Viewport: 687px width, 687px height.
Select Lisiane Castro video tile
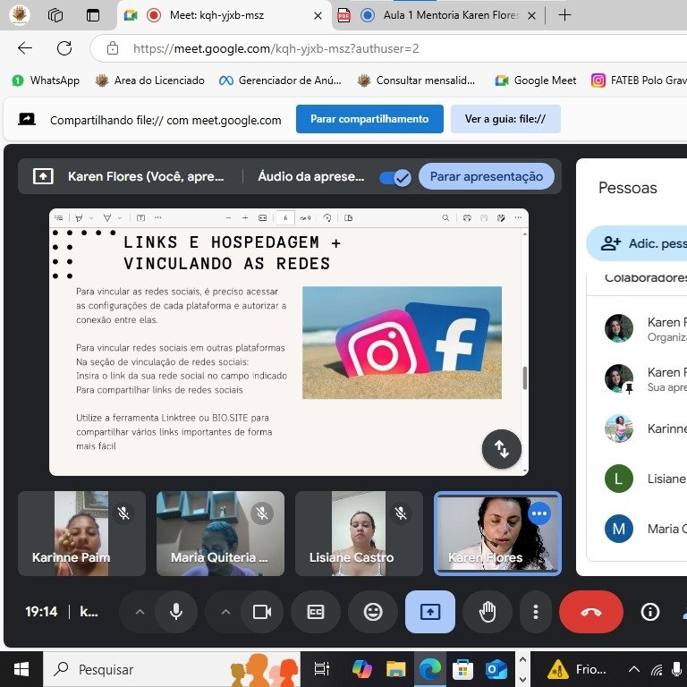pos(359,533)
